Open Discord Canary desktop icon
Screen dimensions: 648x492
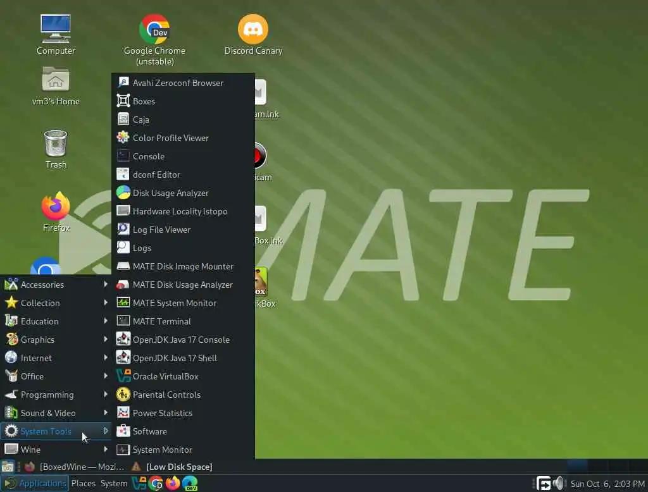click(253, 35)
